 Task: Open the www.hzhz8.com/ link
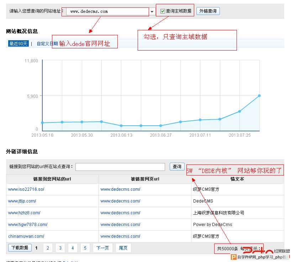point(24,213)
